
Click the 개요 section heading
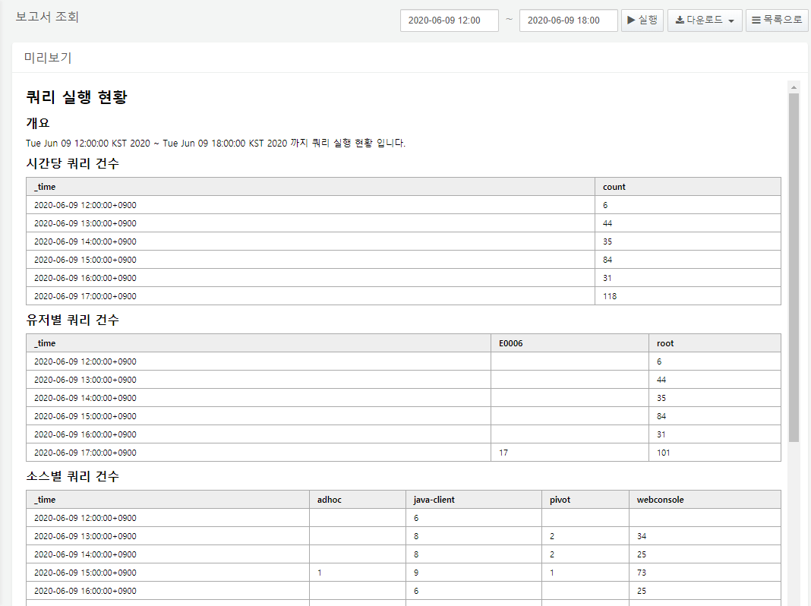tap(38, 123)
